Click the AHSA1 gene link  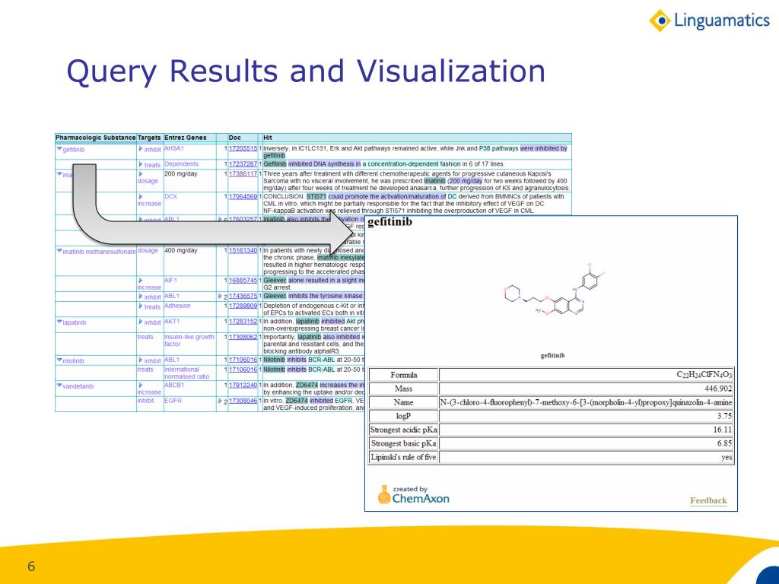(x=174, y=148)
